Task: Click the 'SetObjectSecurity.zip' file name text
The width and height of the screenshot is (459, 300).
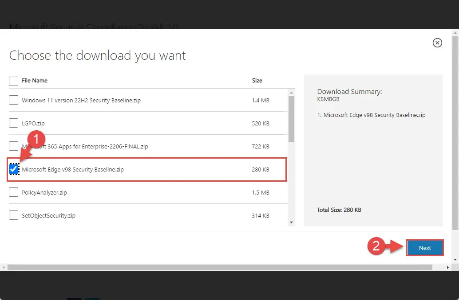Action: (x=48, y=215)
